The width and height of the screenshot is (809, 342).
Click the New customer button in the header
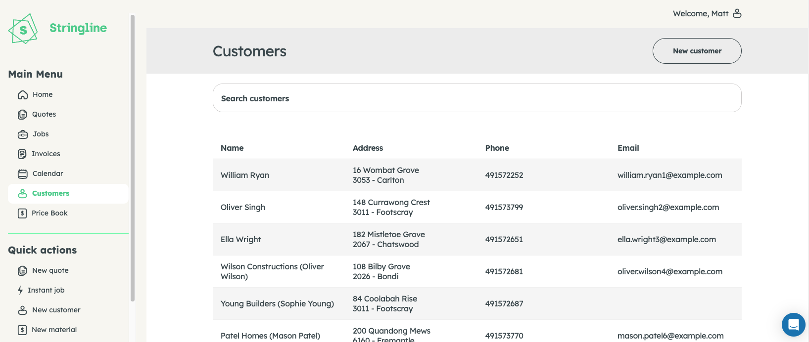pyautogui.click(x=697, y=51)
